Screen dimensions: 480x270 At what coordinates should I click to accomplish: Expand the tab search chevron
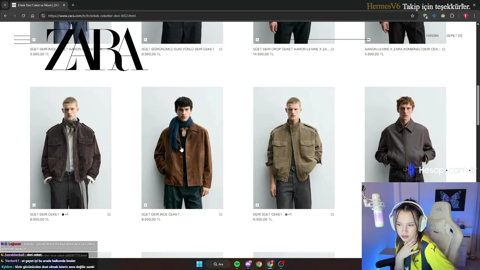click(x=5, y=5)
